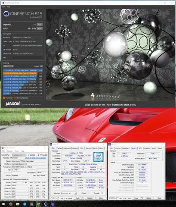Run the OpenGL test in Cinebench

pos(40,25)
